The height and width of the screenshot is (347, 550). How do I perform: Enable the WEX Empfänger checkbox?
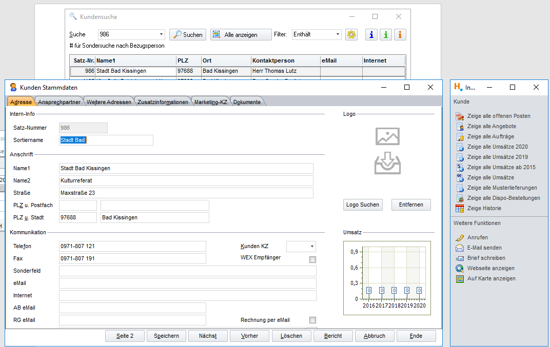[x=312, y=259]
